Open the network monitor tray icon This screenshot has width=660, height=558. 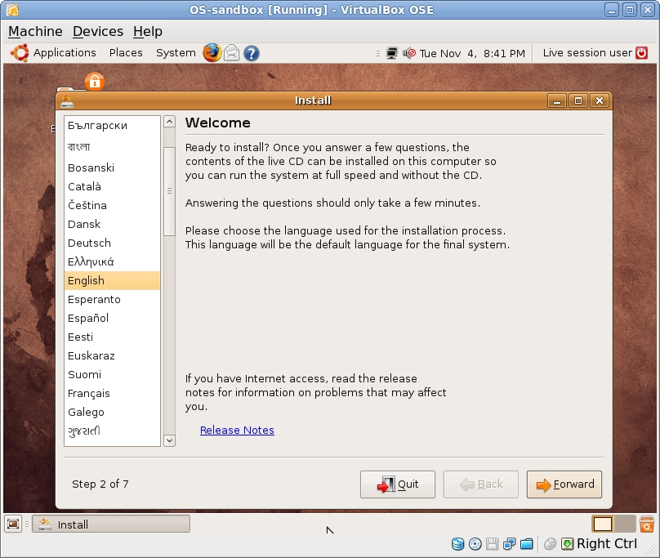(x=392, y=53)
